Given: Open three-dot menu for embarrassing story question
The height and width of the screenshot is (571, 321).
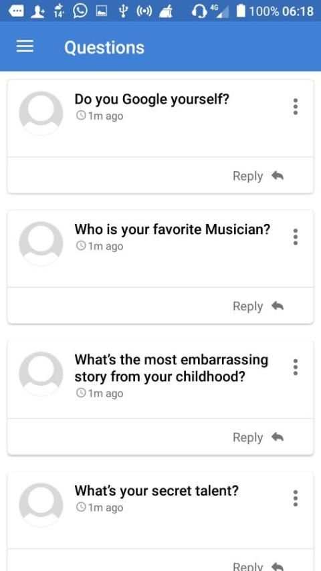Looking at the screenshot, I should coord(296,367).
